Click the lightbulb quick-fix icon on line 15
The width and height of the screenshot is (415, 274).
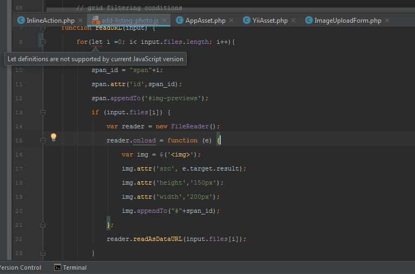pyautogui.click(x=54, y=138)
